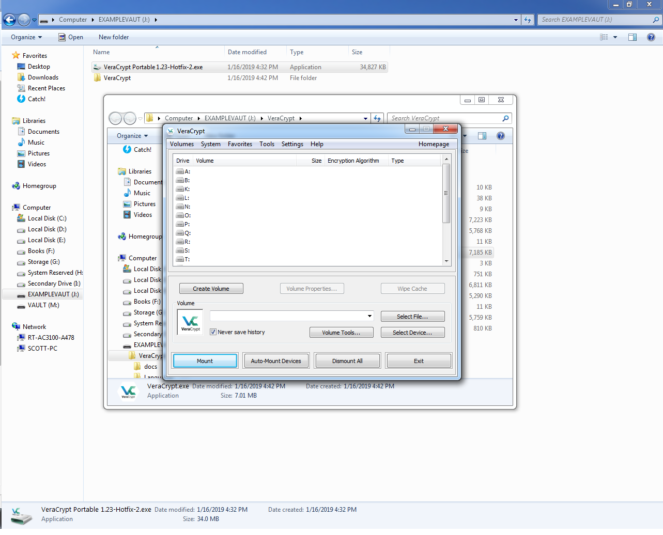The image size is (663, 535).
Task: Open the Tools menu in VeraCrypt
Action: 267,144
